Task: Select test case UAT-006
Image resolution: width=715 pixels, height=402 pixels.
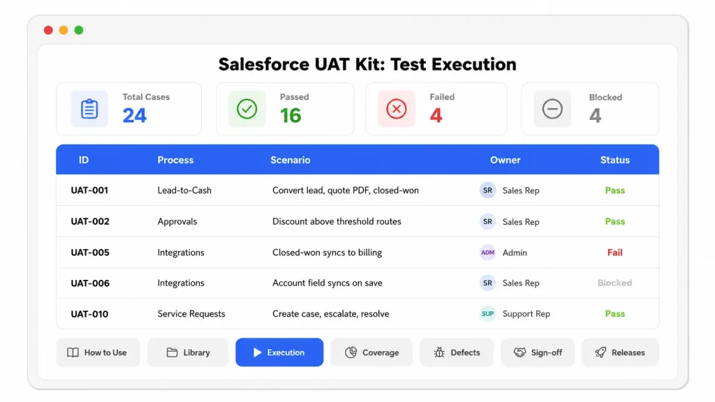Action: tap(90, 283)
